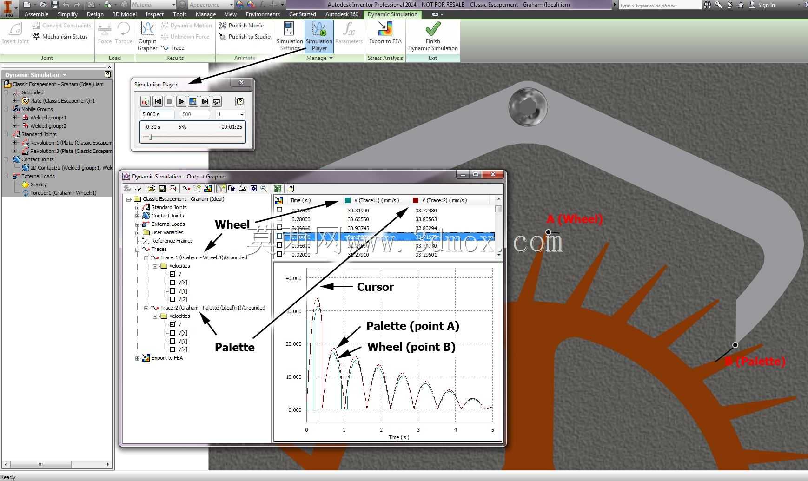Click the eraser icon in Output Grapher toolbar
808x481 pixels.
(x=138, y=189)
